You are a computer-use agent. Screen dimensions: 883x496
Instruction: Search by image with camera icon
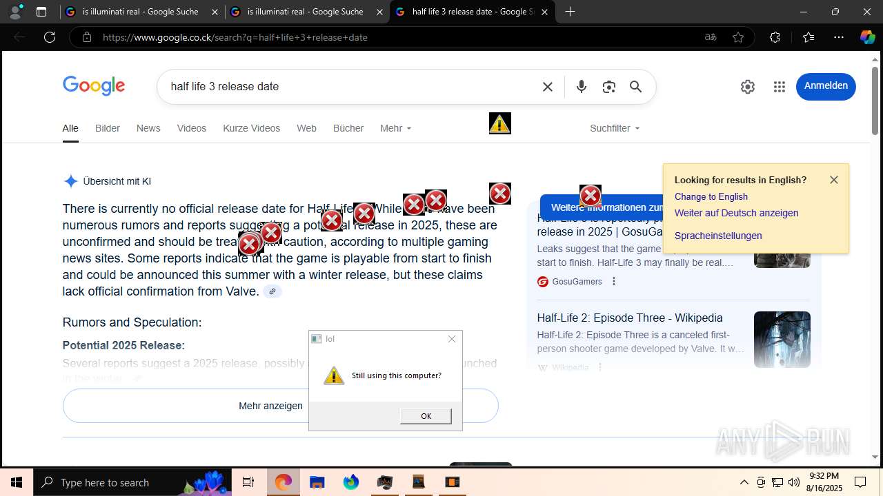608,87
